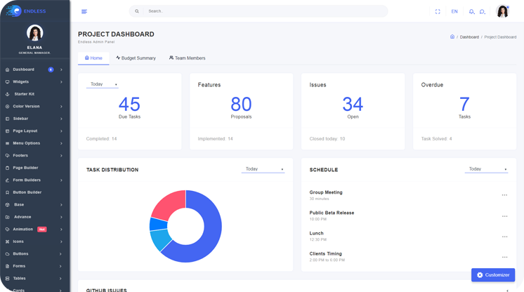Switch to the Team Members tab
The height and width of the screenshot is (292, 524).
[187, 58]
